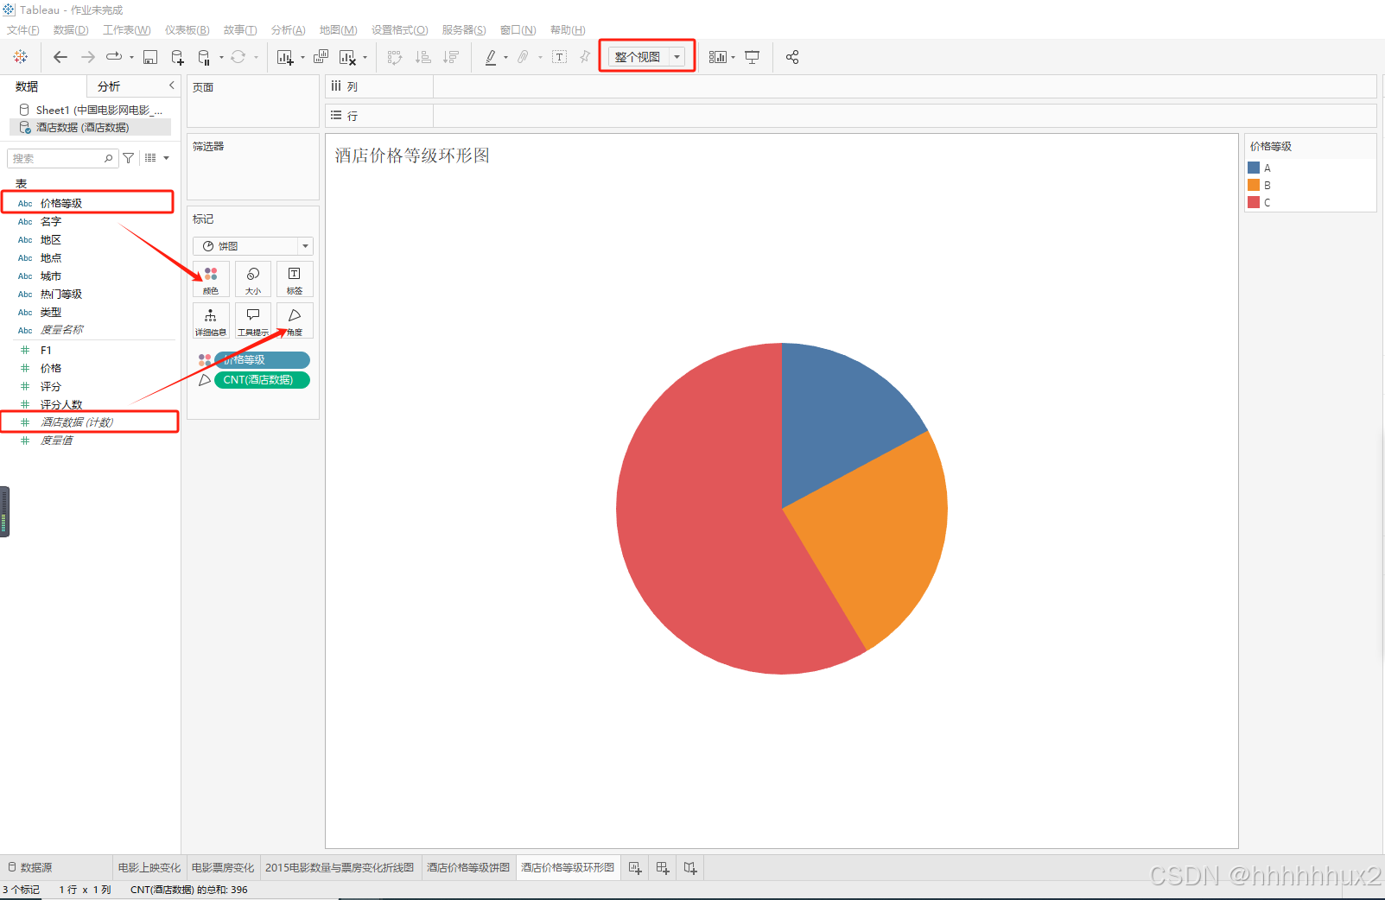
Task: Open the 设置格式(O) menu
Action: [x=400, y=30]
